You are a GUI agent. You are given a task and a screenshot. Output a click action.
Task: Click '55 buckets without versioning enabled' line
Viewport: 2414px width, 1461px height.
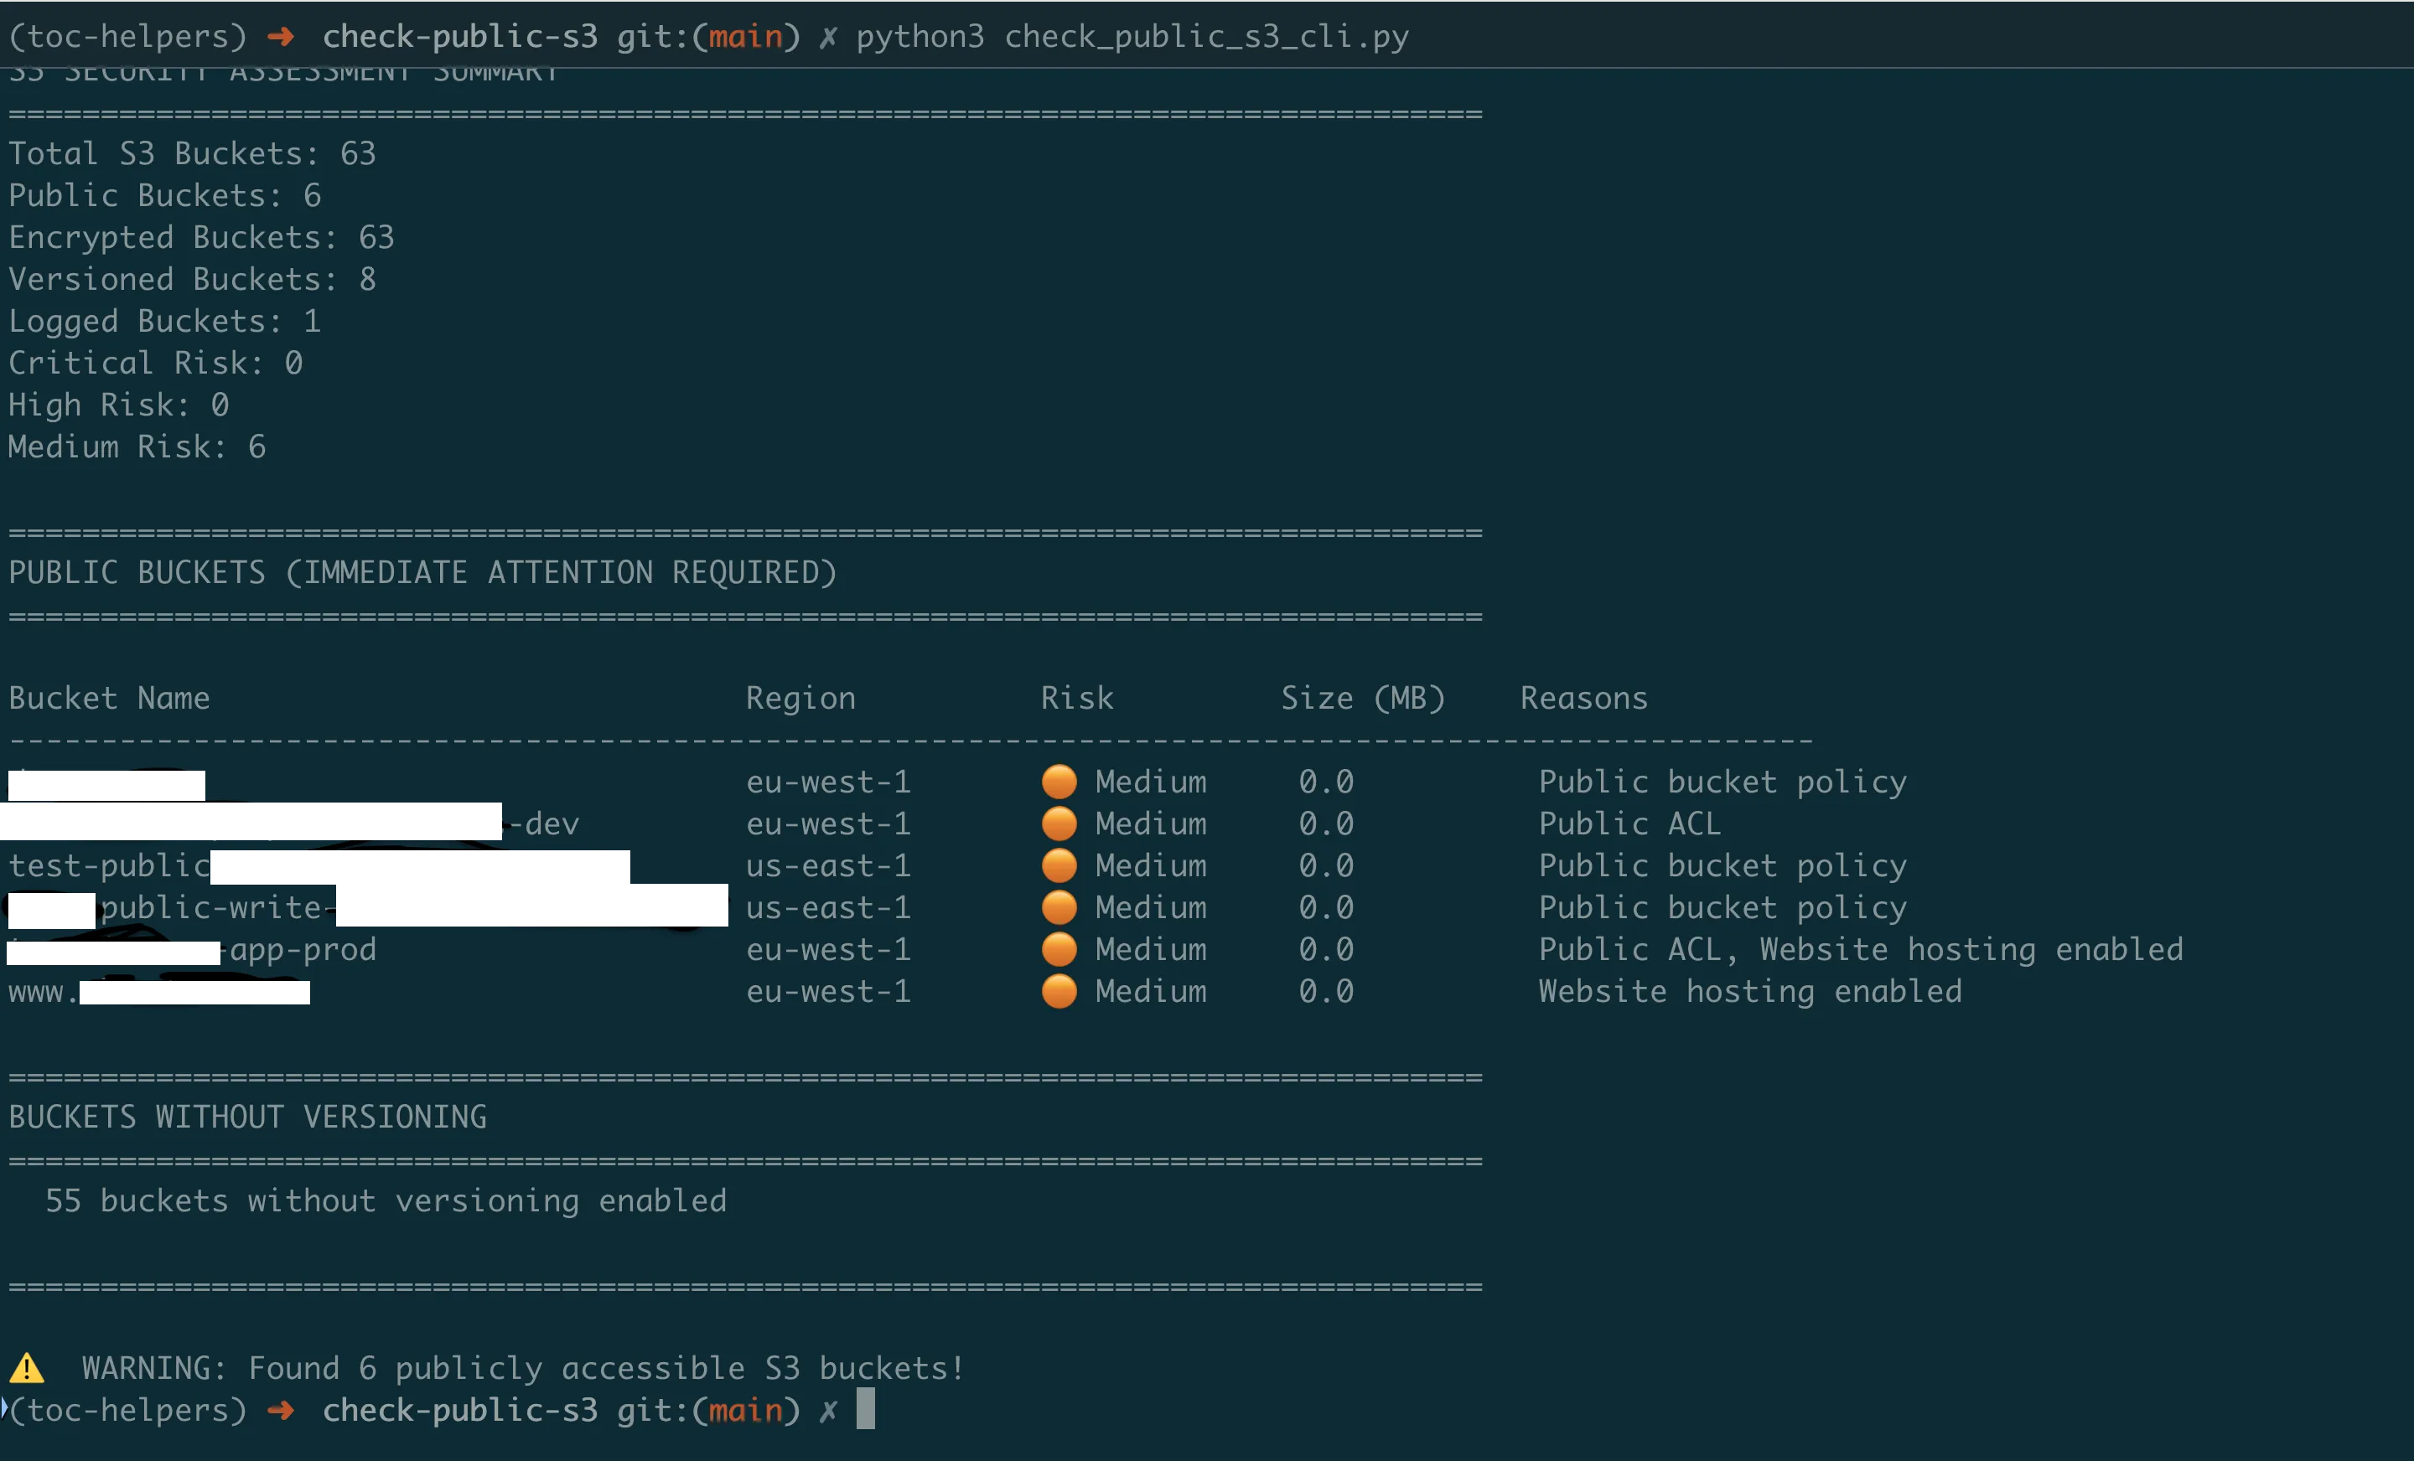click(x=386, y=1200)
